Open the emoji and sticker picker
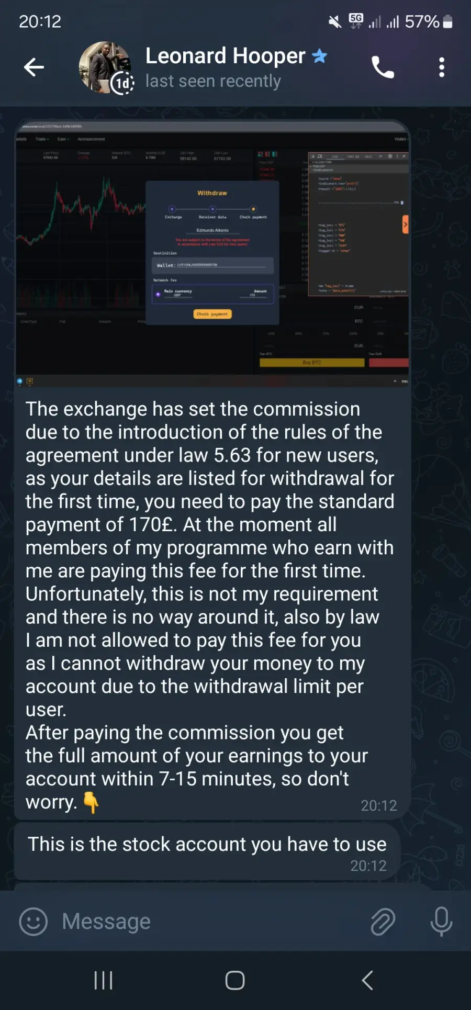Viewport: 471px width, 1010px height. pos(33,921)
